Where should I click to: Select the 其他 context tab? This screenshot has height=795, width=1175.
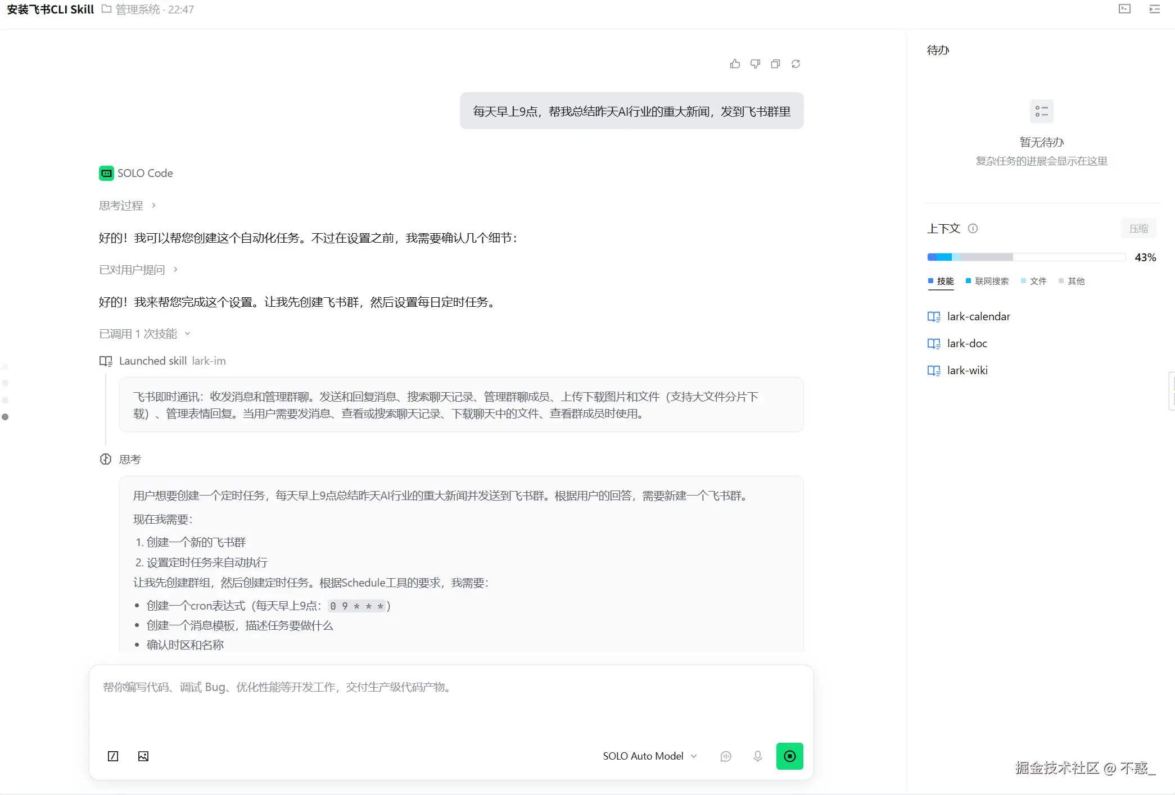[x=1072, y=281]
